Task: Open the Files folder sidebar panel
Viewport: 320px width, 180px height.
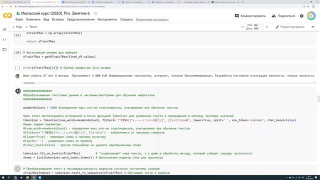Action: click(x=4, y=49)
